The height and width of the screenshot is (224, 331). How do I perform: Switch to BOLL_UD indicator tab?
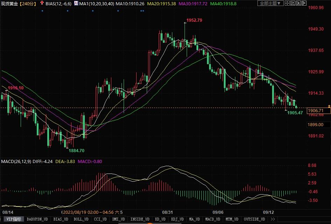click(81, 219)
